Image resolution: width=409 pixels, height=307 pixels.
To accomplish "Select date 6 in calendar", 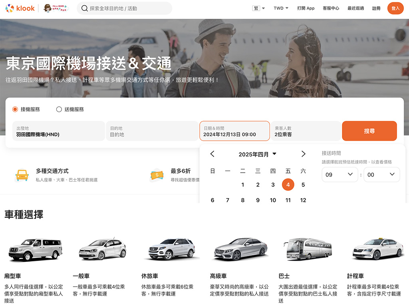I will pos(212,200).
